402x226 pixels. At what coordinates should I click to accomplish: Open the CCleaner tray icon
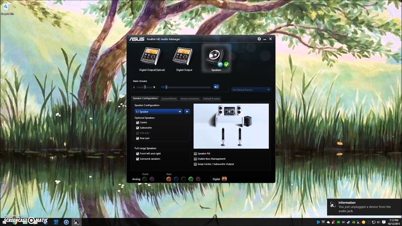pos(333,222)
